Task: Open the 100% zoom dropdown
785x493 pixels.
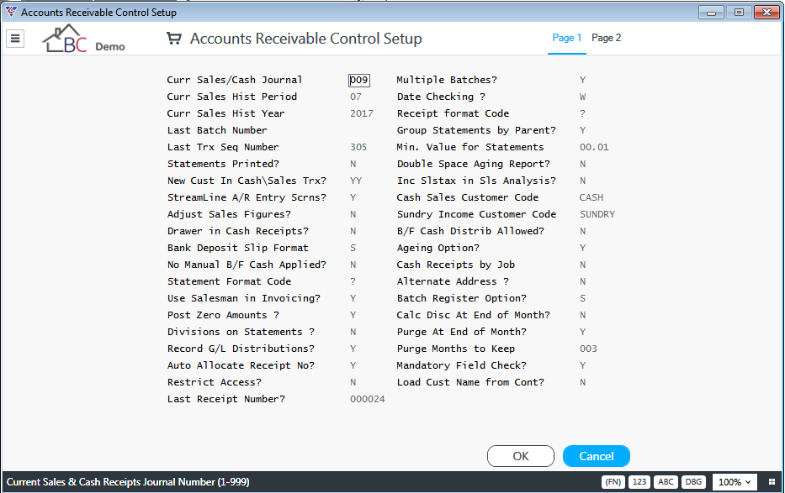Action: (x=735, y=482)
